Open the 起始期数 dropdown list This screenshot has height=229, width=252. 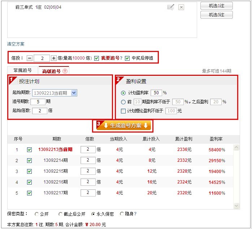coord(74,93)
